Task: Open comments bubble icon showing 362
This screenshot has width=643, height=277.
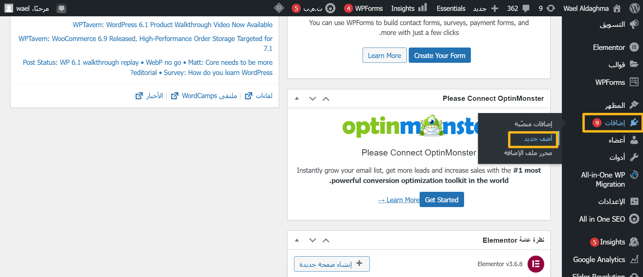Action: 526,8
